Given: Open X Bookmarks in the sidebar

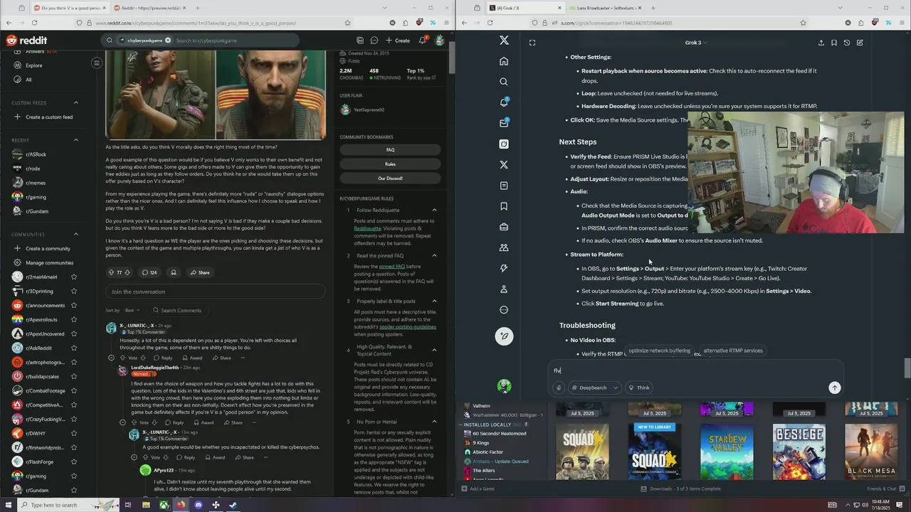Looking at the screenshot, I should pos(504,206).
